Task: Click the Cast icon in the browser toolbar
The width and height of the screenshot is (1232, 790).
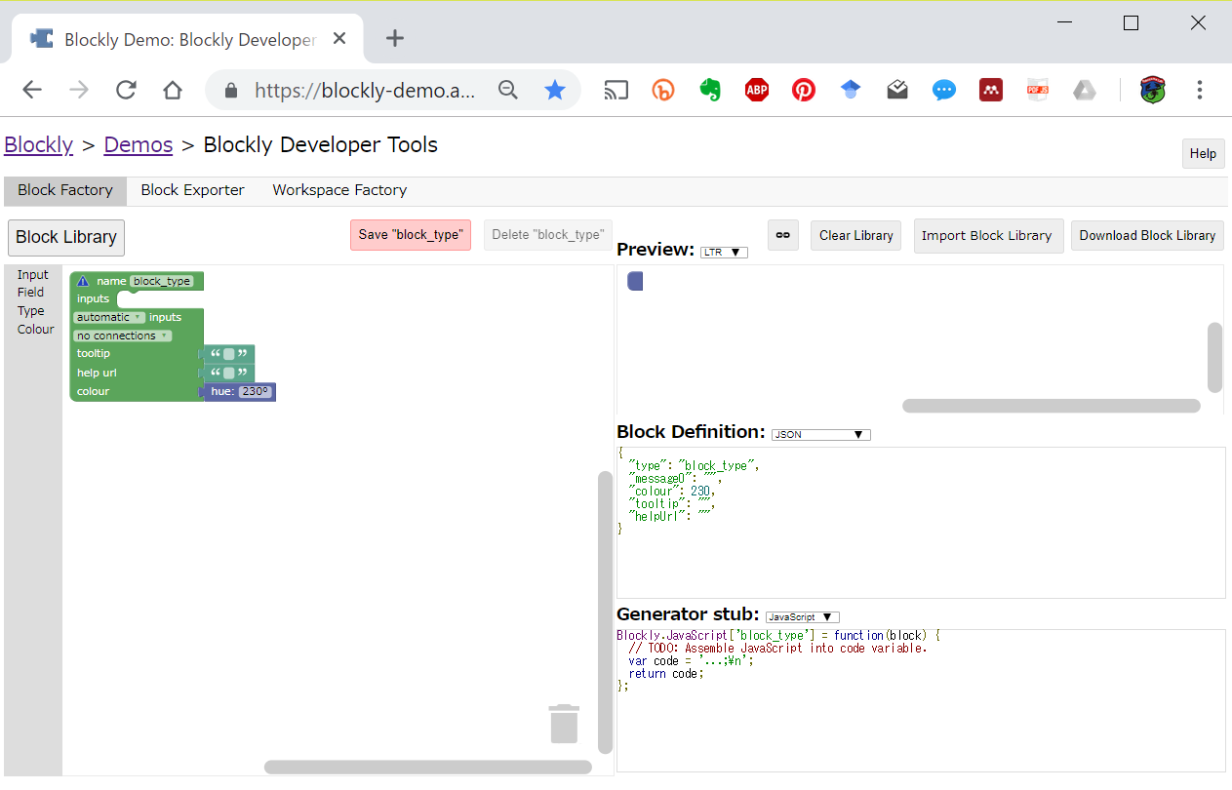Action: 616,90
